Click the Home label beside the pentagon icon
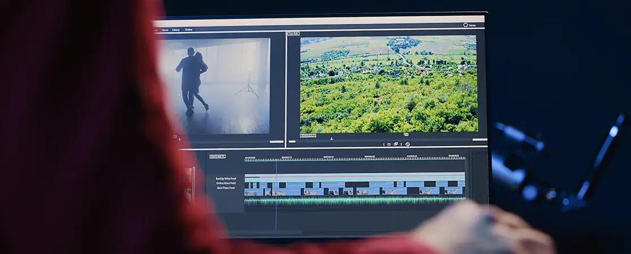The image size is (631, 254). [472, 25]
